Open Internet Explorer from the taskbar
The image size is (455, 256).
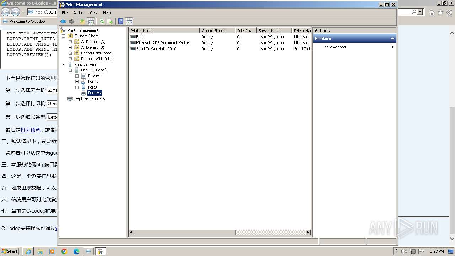[x=28, y=251]
